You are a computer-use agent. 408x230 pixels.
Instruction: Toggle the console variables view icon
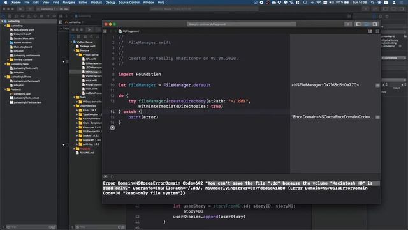pyautogui.click(x=105, y=177)
